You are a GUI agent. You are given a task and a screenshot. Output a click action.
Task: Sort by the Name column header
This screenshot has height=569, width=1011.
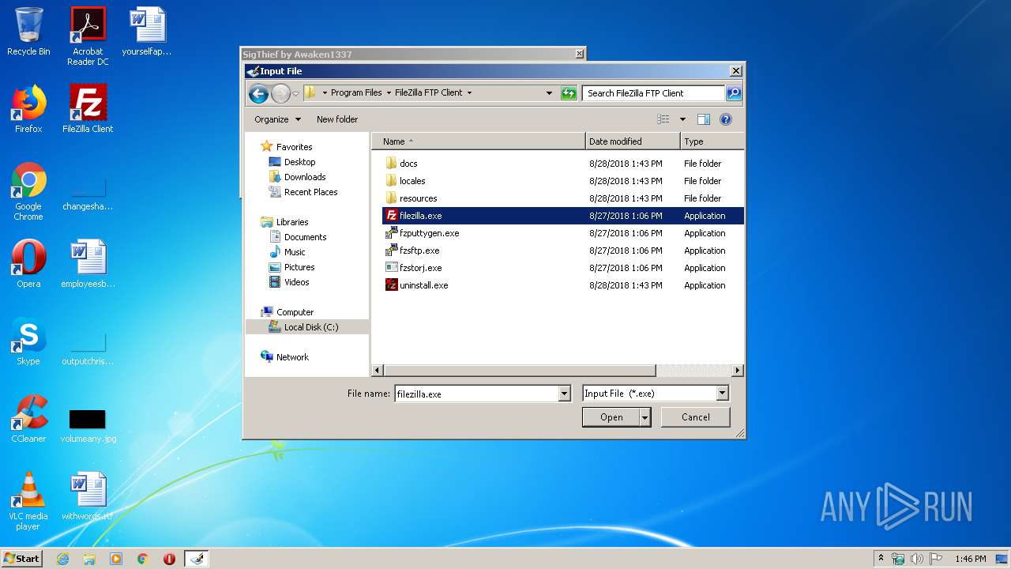point(479,141)
